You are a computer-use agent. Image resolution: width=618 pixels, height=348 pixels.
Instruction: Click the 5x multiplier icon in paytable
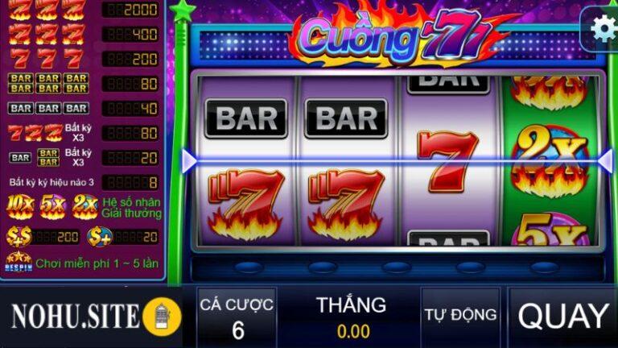point(53,207)
